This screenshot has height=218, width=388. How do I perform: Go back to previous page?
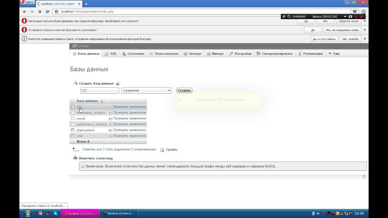(x=25, y=12)
